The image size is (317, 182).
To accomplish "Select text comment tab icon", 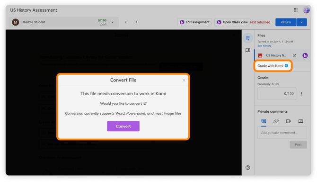I will point(264,121).
